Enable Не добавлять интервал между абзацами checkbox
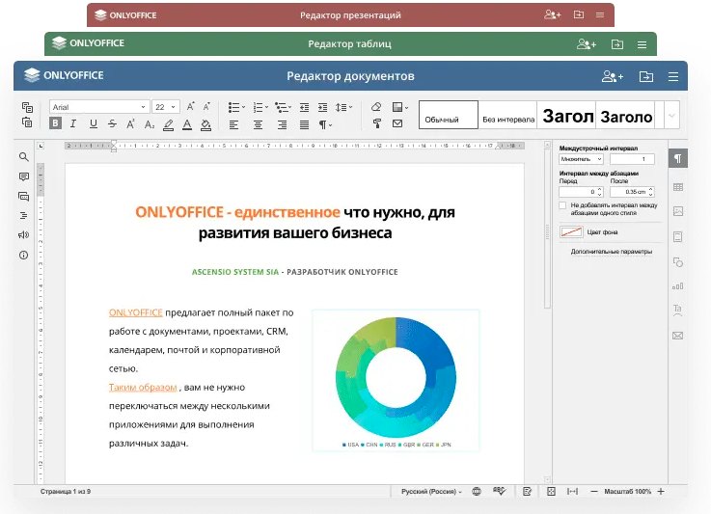This screenshot has width=711, height=514. pos(562,205)
